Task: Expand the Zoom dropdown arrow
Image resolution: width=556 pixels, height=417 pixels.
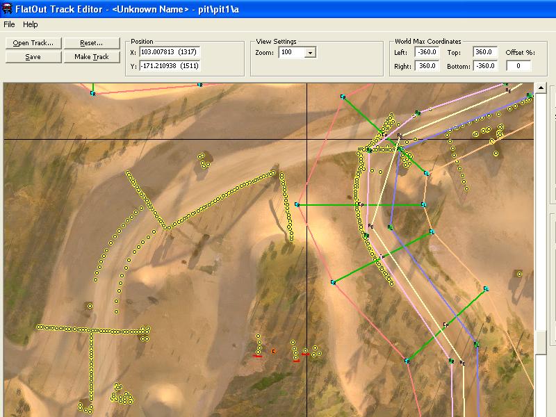Action: point(310,53)
